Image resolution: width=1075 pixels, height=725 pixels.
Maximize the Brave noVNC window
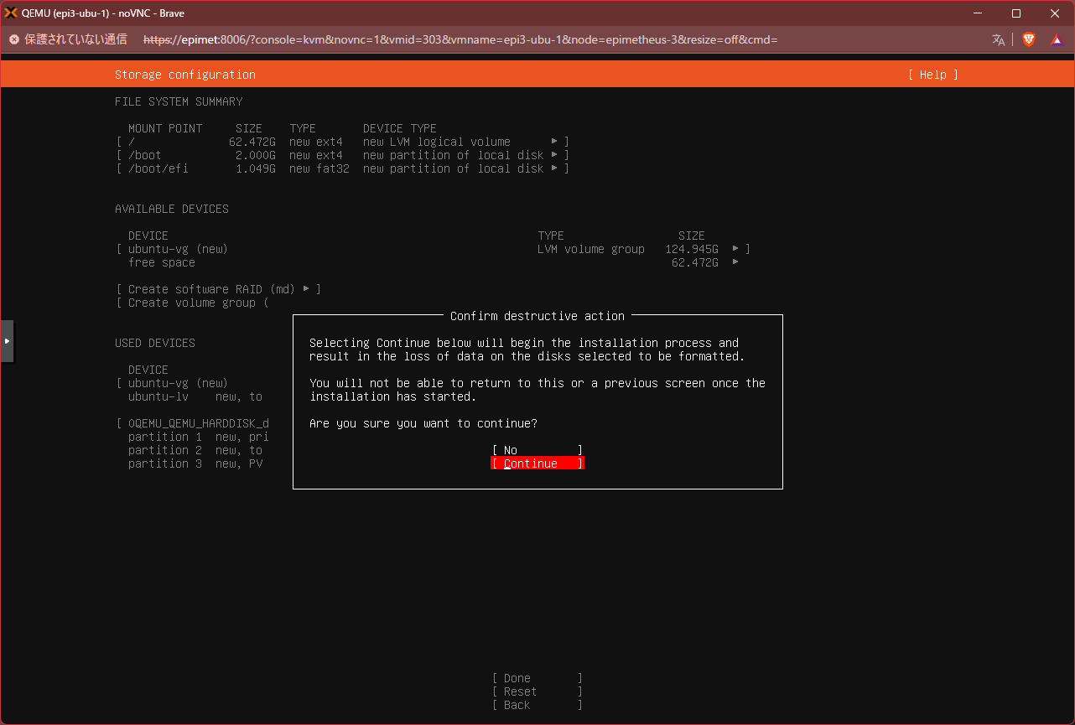(x=1016, y=13)
